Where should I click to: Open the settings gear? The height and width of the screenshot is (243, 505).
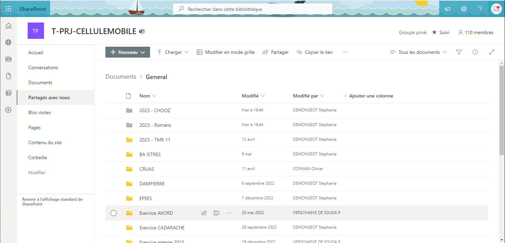click(x=463, y=9)
